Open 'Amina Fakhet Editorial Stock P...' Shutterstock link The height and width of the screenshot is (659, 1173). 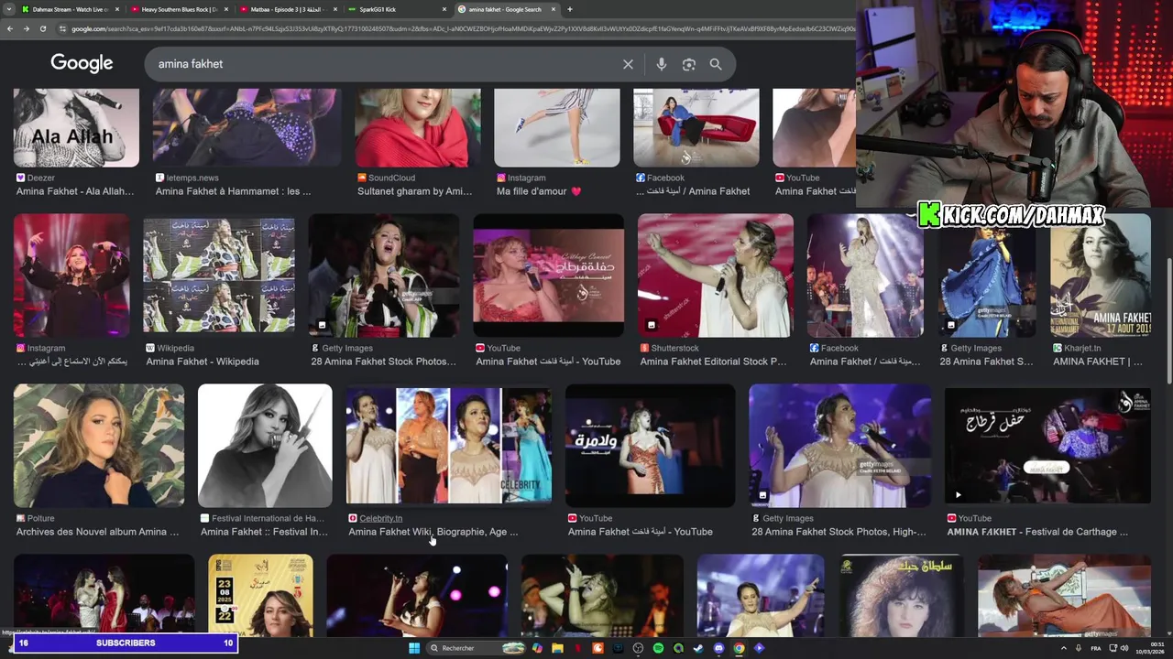[x=713, y=362]
